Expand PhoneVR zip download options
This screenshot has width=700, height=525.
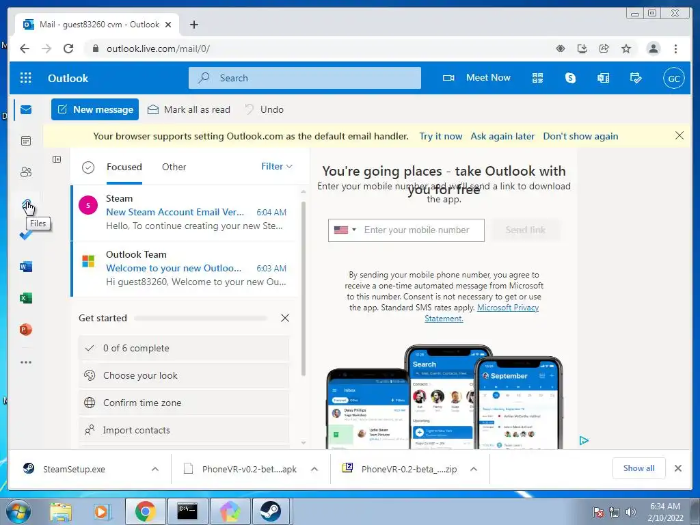click(474, 469)
